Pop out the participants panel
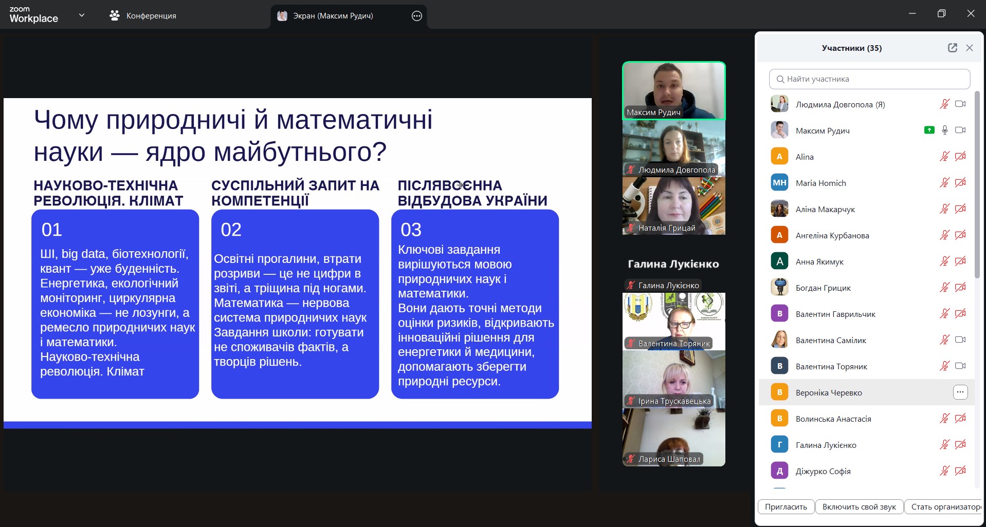Image resolution: width=986 pixels, height=527 pixels. pyautogui.click(x=952, y=48)
